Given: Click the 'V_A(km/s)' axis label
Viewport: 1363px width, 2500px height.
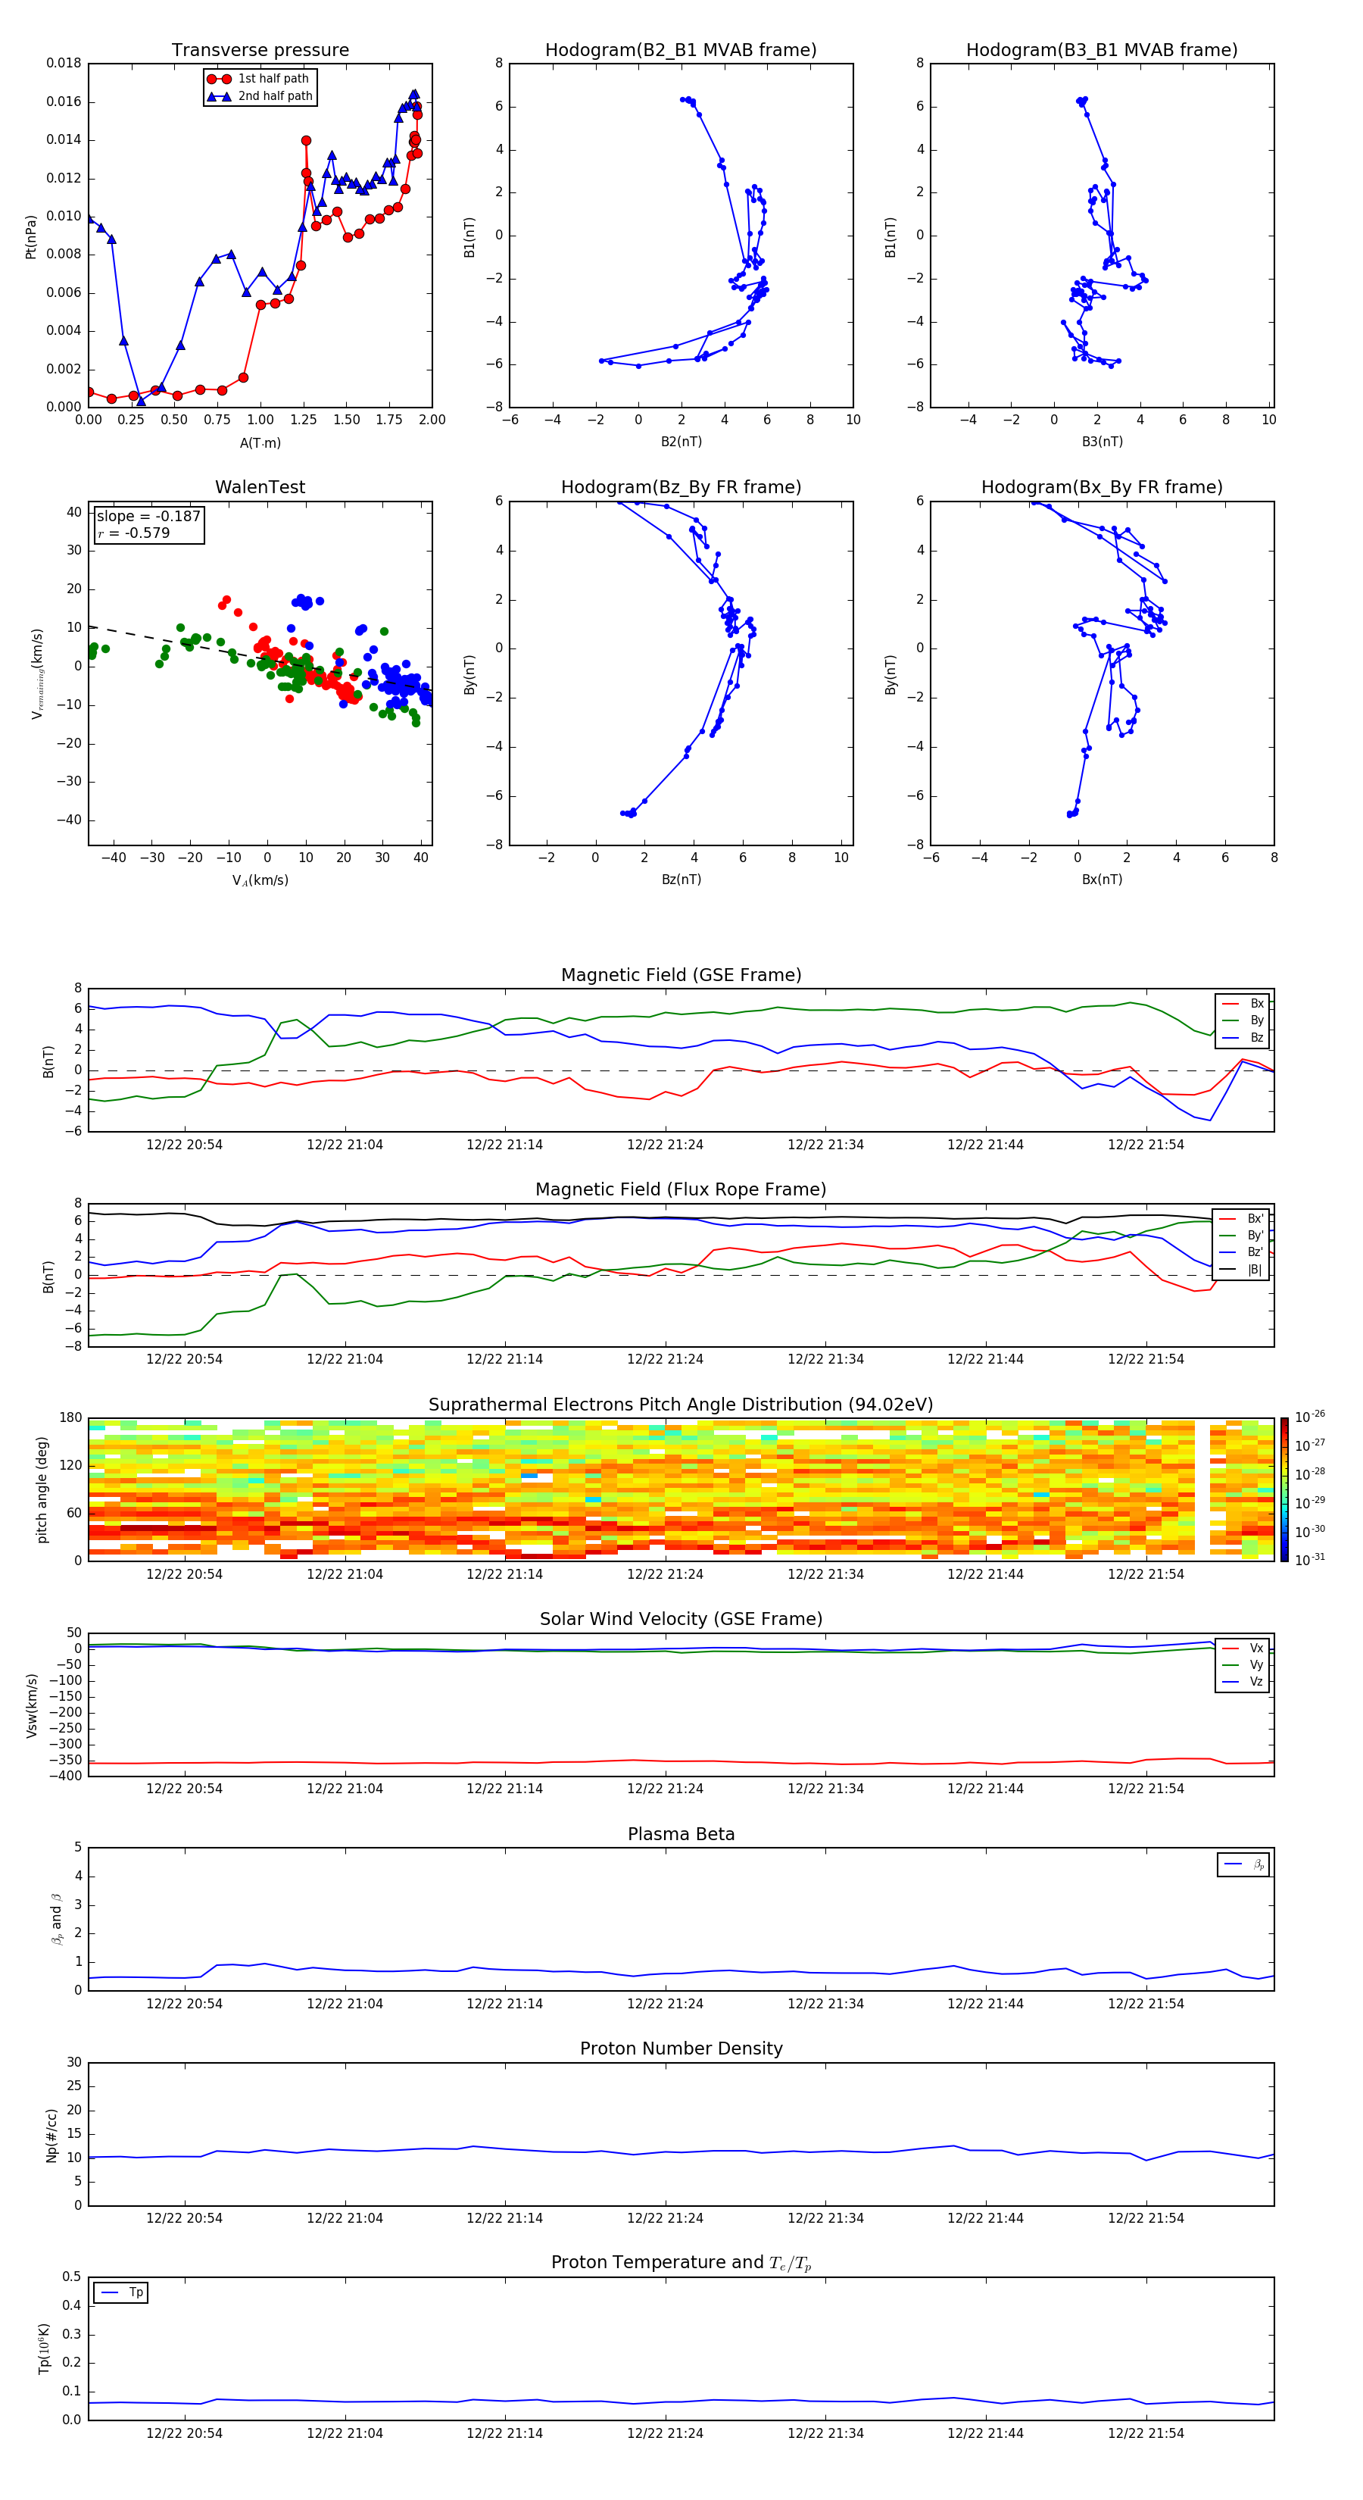Looking at the screenshot, I should 260,880.
